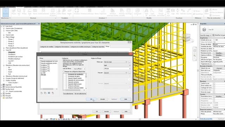Switch to Filtres tab
This screenshot has height=127, width=225.
[x=107, y=47]
